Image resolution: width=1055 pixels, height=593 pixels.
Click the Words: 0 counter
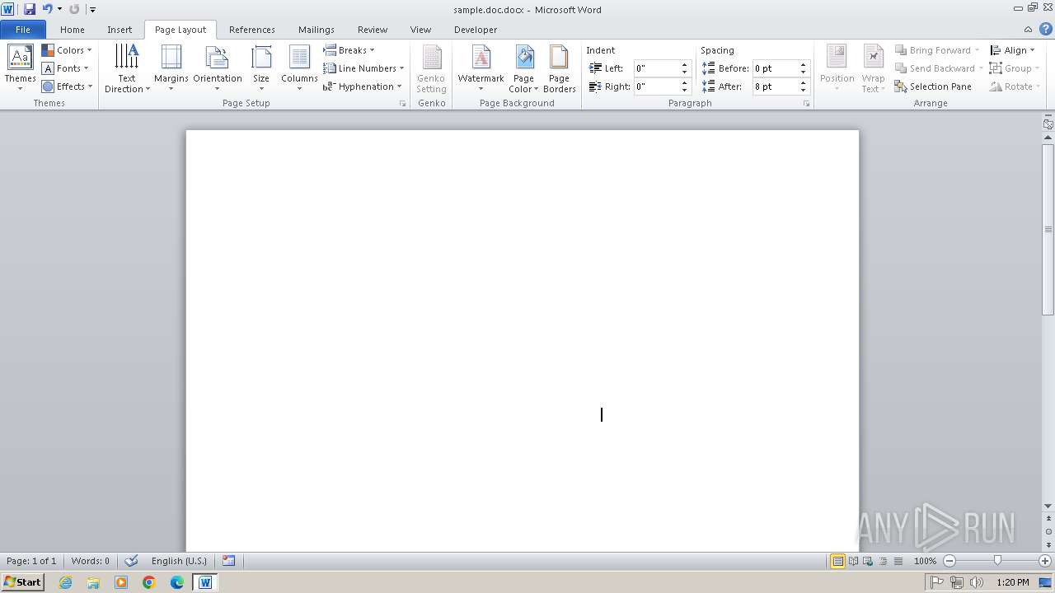(x=90, y=561)
